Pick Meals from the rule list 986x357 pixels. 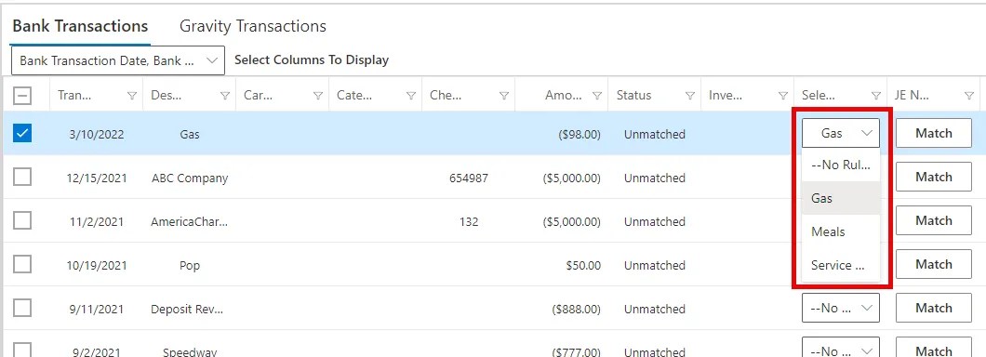coord(841,231)
